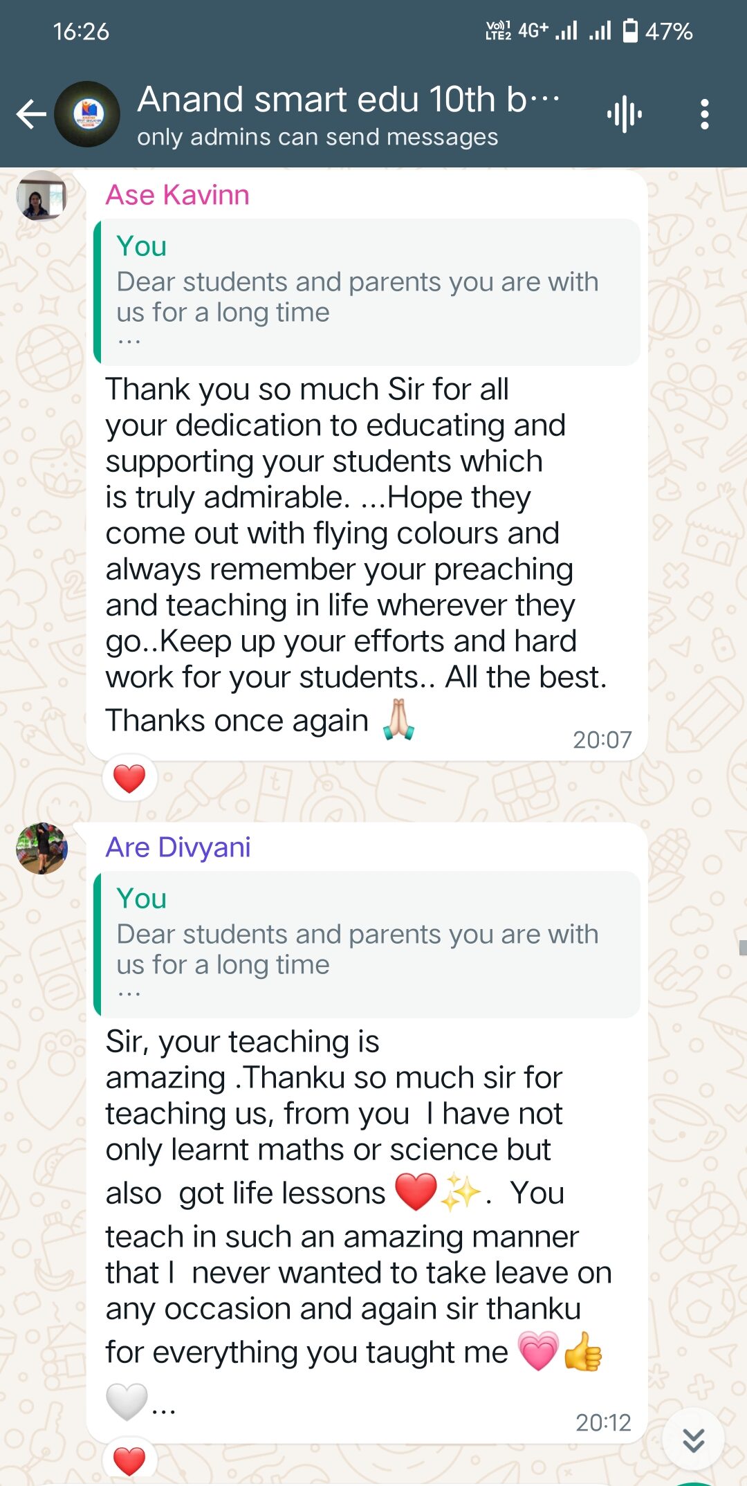
Task: Jump to the quoted message in Ase Kavinn's reply
Action: [367, 292]
